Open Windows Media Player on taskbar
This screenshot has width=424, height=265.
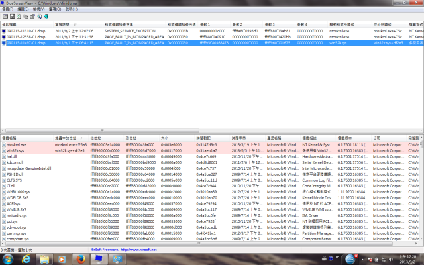(62, 259)
